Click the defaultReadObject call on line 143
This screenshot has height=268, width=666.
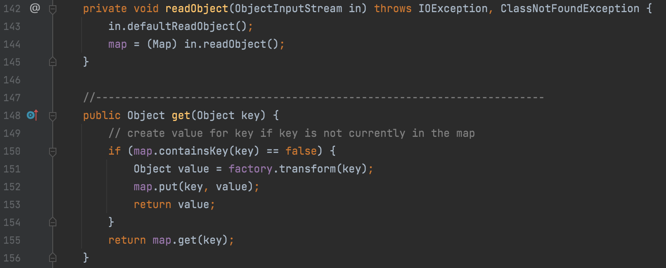coord(181,26)
